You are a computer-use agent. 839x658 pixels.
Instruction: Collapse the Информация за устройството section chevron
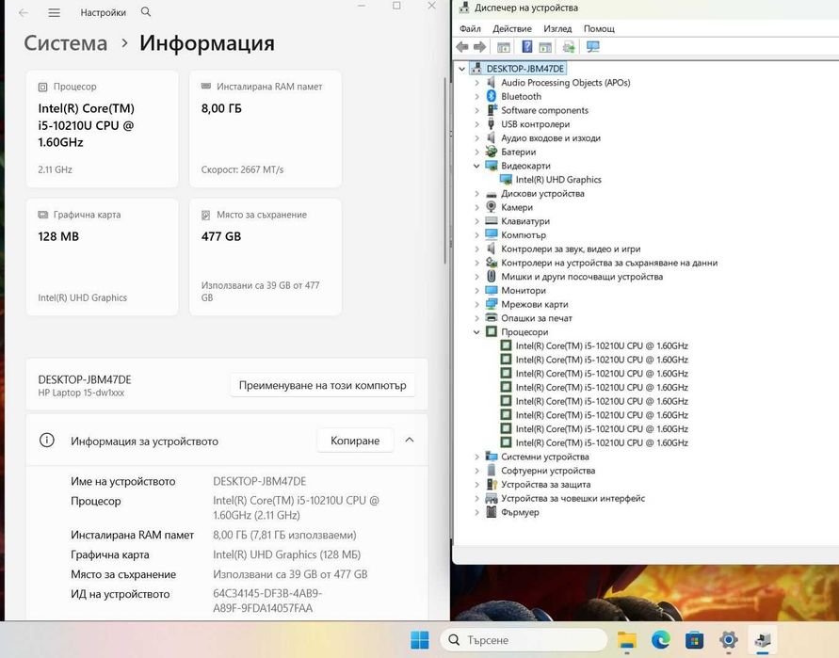410,440
